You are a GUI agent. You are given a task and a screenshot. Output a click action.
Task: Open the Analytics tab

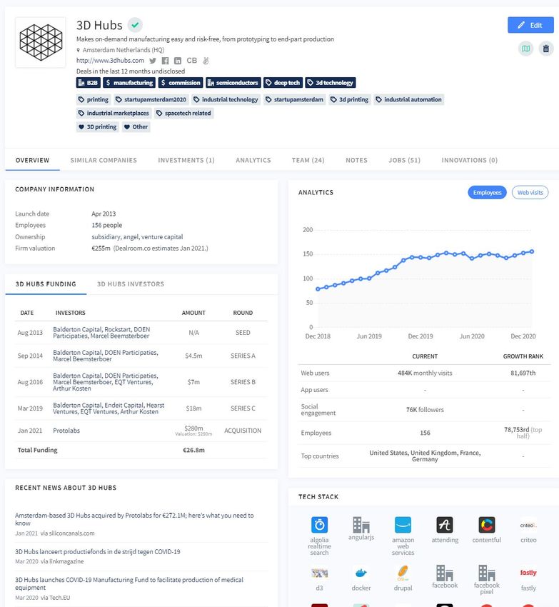(x=253, y=160)
